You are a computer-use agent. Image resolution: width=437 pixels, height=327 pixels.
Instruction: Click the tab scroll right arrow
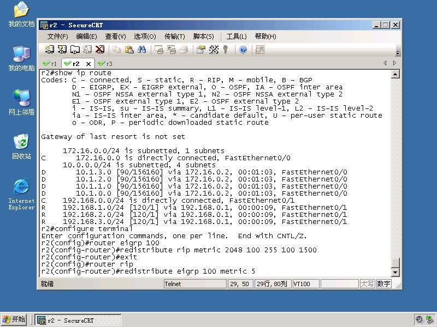coord(394,63)
